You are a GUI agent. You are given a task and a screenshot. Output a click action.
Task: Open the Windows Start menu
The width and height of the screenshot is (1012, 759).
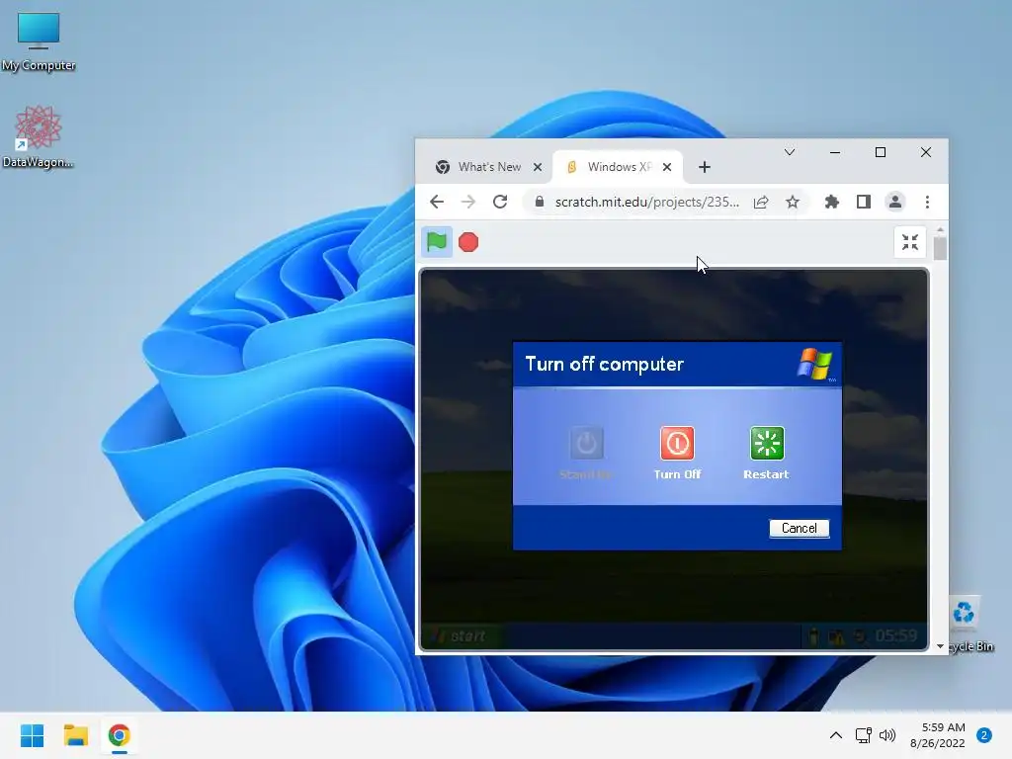[x=33, y=735]
